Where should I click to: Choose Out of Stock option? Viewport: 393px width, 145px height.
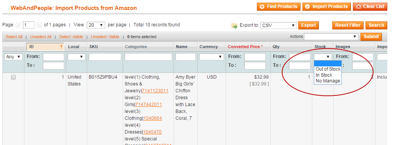tap(328, 69)
